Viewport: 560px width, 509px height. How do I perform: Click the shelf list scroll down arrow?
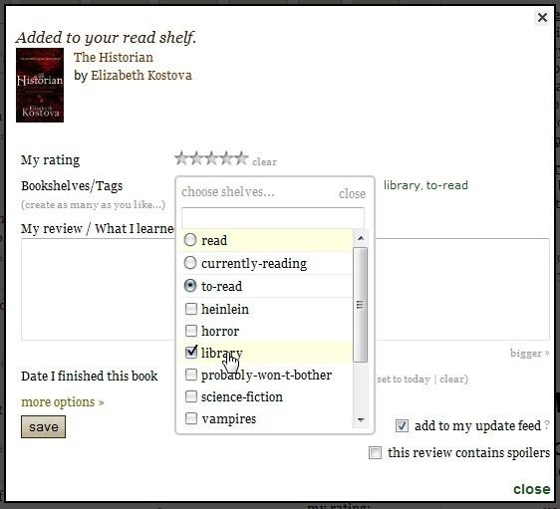pyautogui.click(x=361, y=419)
